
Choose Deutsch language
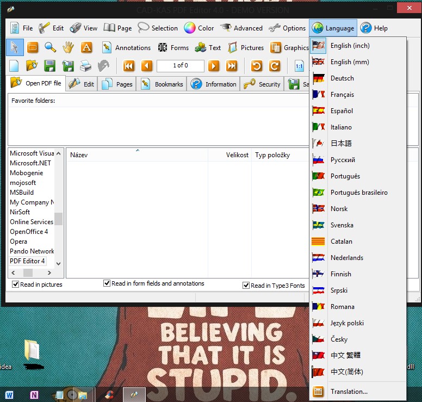point(358,78)
